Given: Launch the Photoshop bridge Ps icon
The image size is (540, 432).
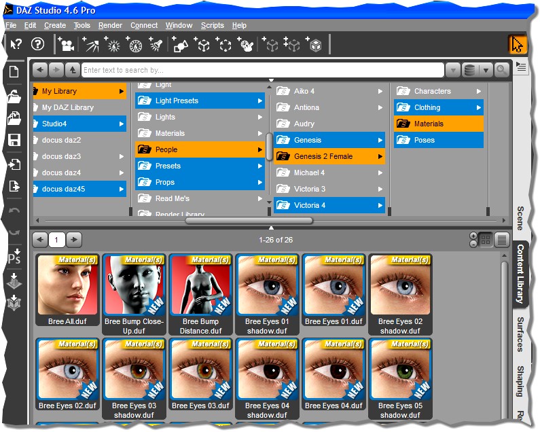Looking at the screenshot, I should click(14, 256).
